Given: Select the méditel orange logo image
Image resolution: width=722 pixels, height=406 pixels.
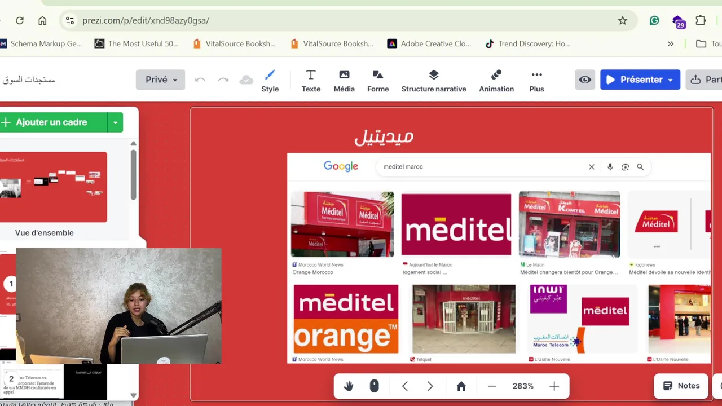Looking at the screenshot, I should (x=346, y=319).
